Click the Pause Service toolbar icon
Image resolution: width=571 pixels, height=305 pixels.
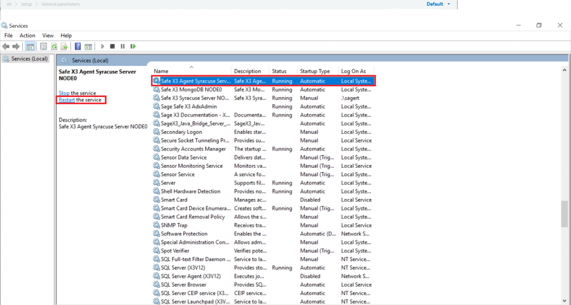click(123, 47)
